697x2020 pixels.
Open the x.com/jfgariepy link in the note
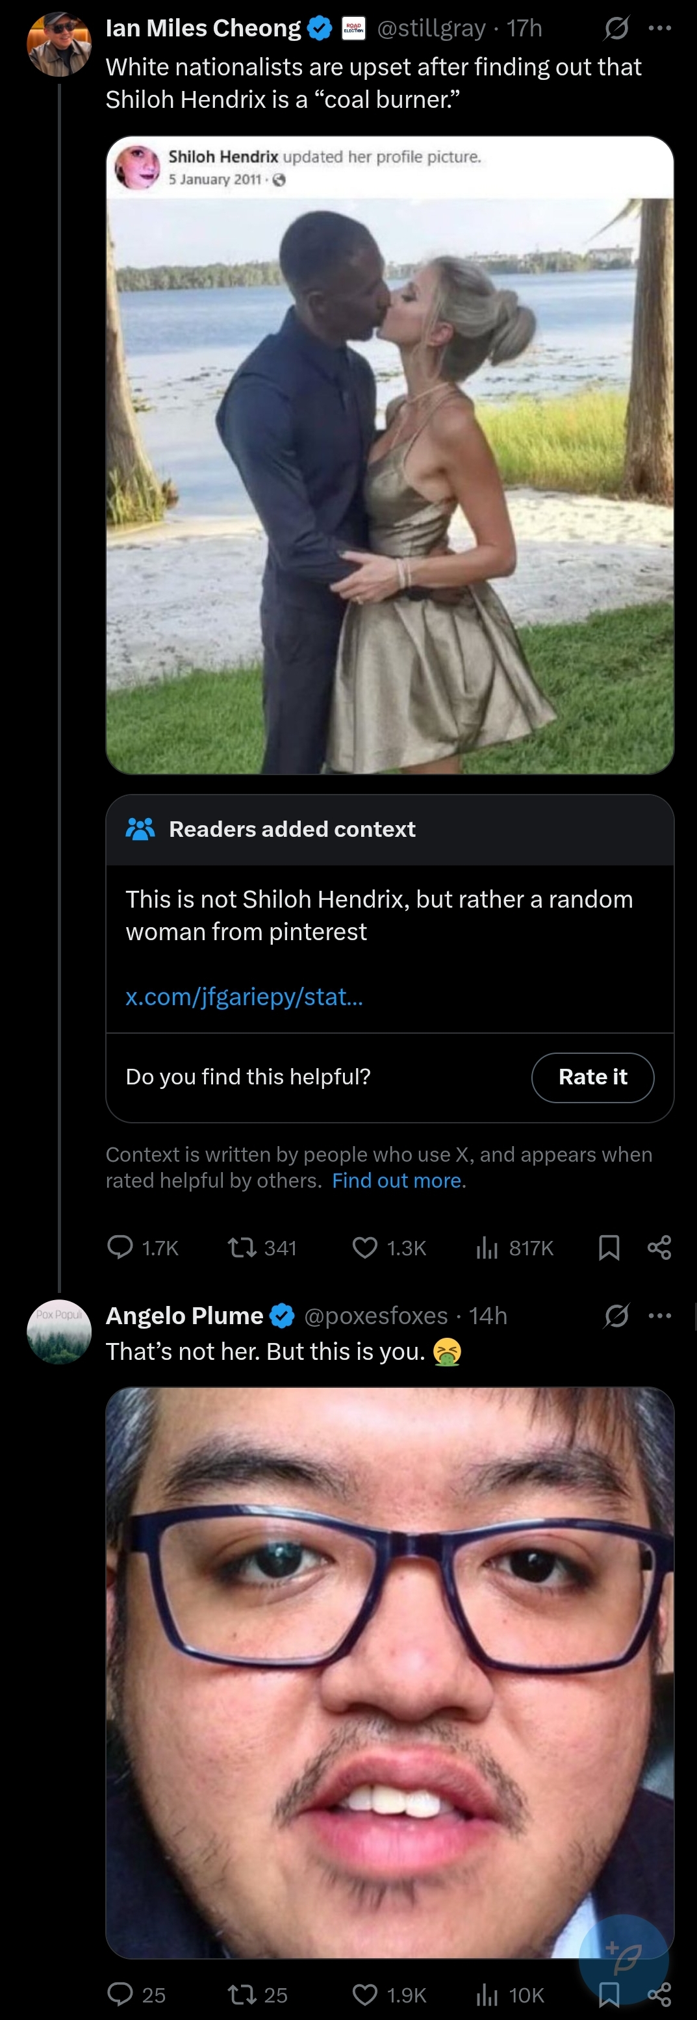click(244, 997)
